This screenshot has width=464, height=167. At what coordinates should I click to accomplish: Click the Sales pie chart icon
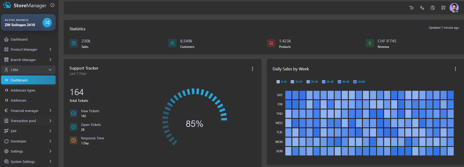pos(74,43)
